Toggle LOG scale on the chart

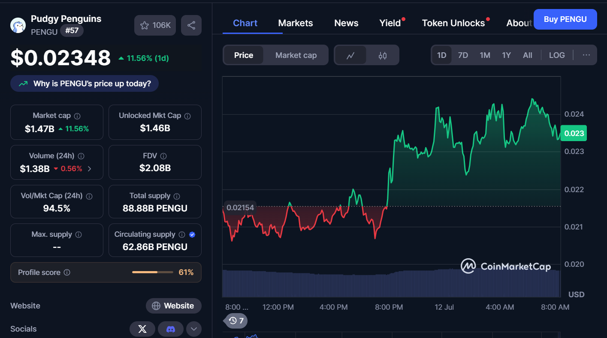coord(557,55)
